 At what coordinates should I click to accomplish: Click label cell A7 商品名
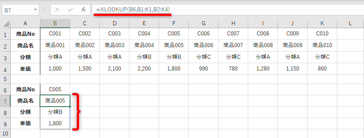tap(25, 101)
